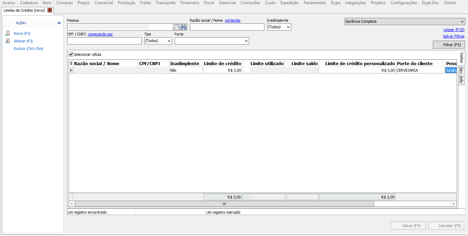Sort by Limite de crédito column header
This screenshot has height=236, width=468.
(223, 63)
